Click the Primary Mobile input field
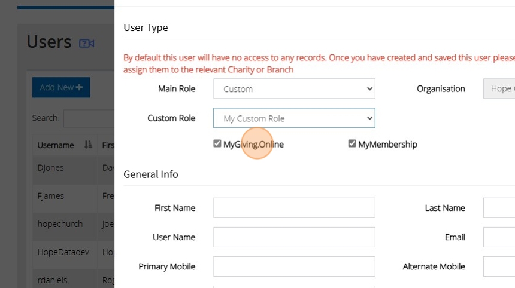515x288 pixels. (x=294, y=266)
